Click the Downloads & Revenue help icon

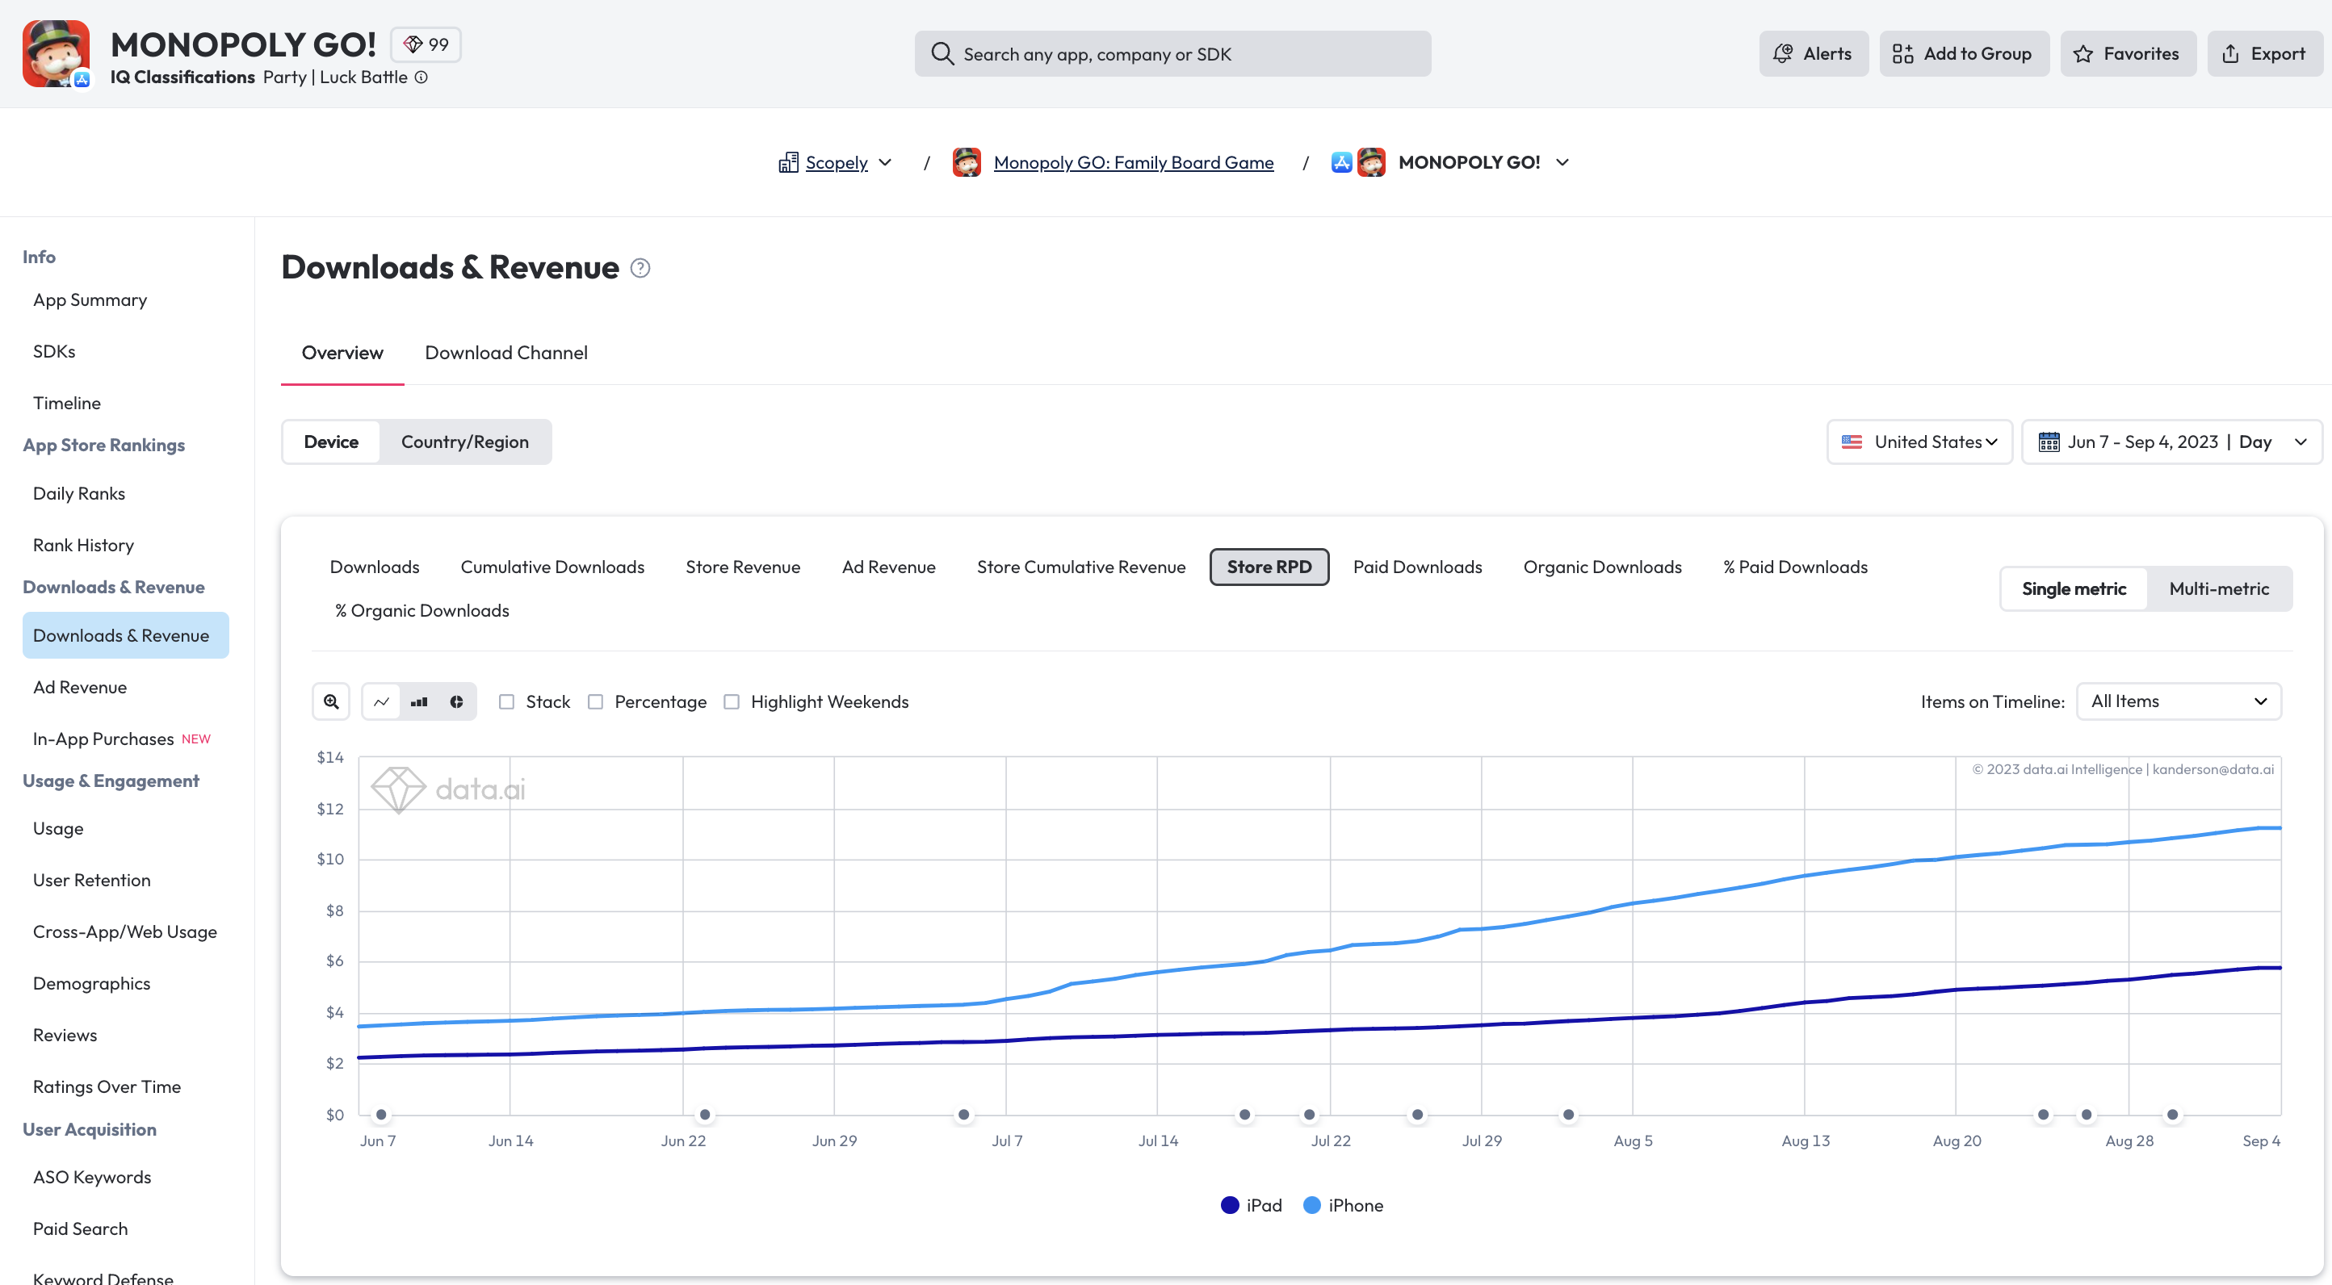click(640, 268)
